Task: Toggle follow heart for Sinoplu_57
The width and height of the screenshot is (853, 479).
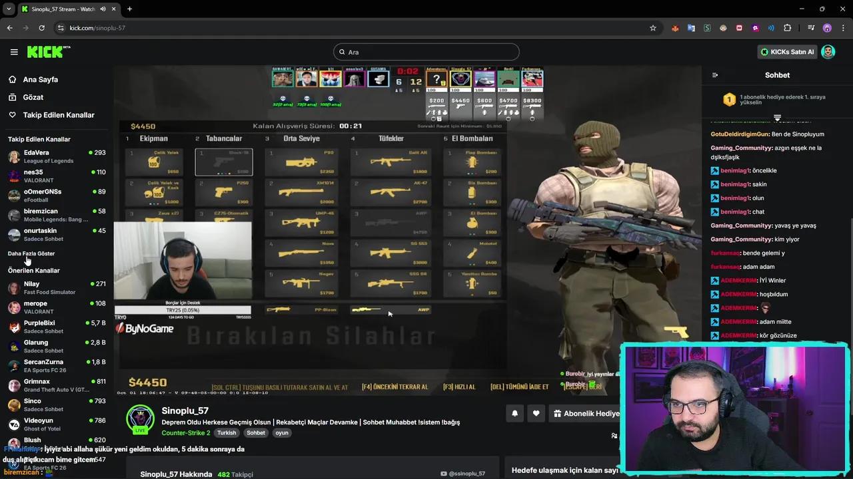Action: point(536,413)
